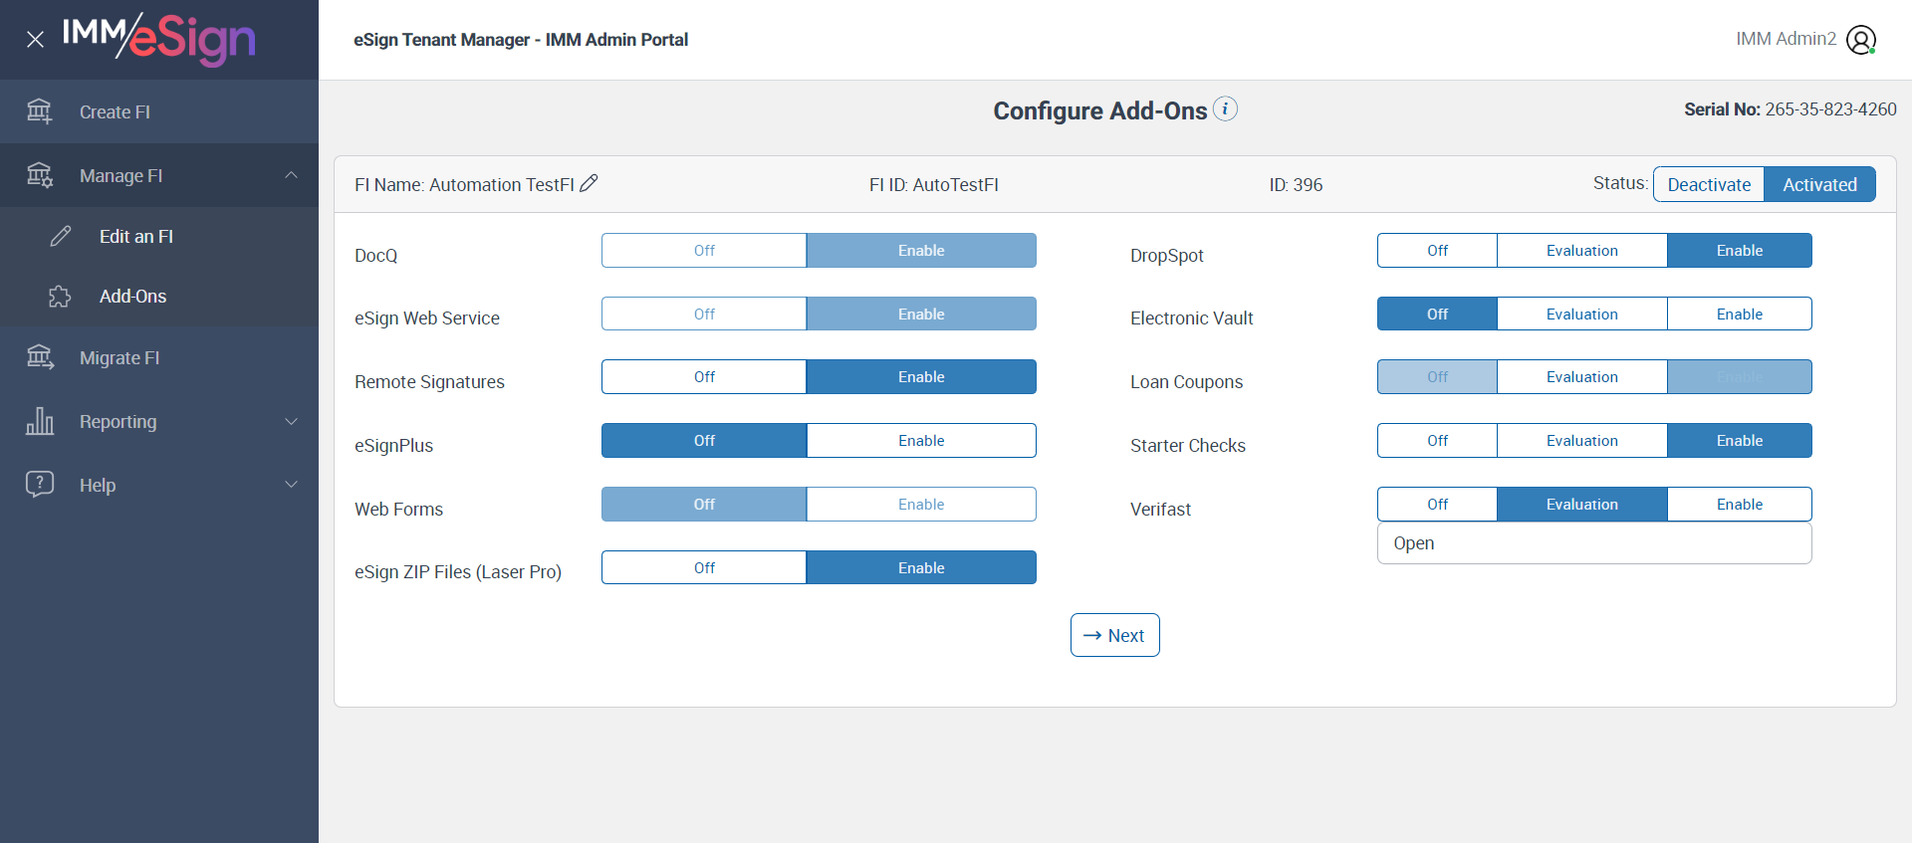This screenshot has width=1912, height=843.
Task: Click the Deactivate status button
Action: (x=1709, y=184)
